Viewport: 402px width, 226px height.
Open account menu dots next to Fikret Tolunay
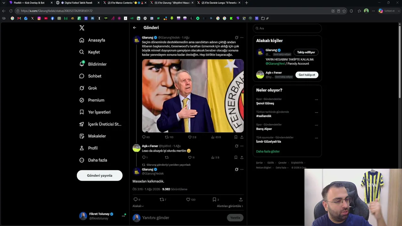[x=123, y=216]
